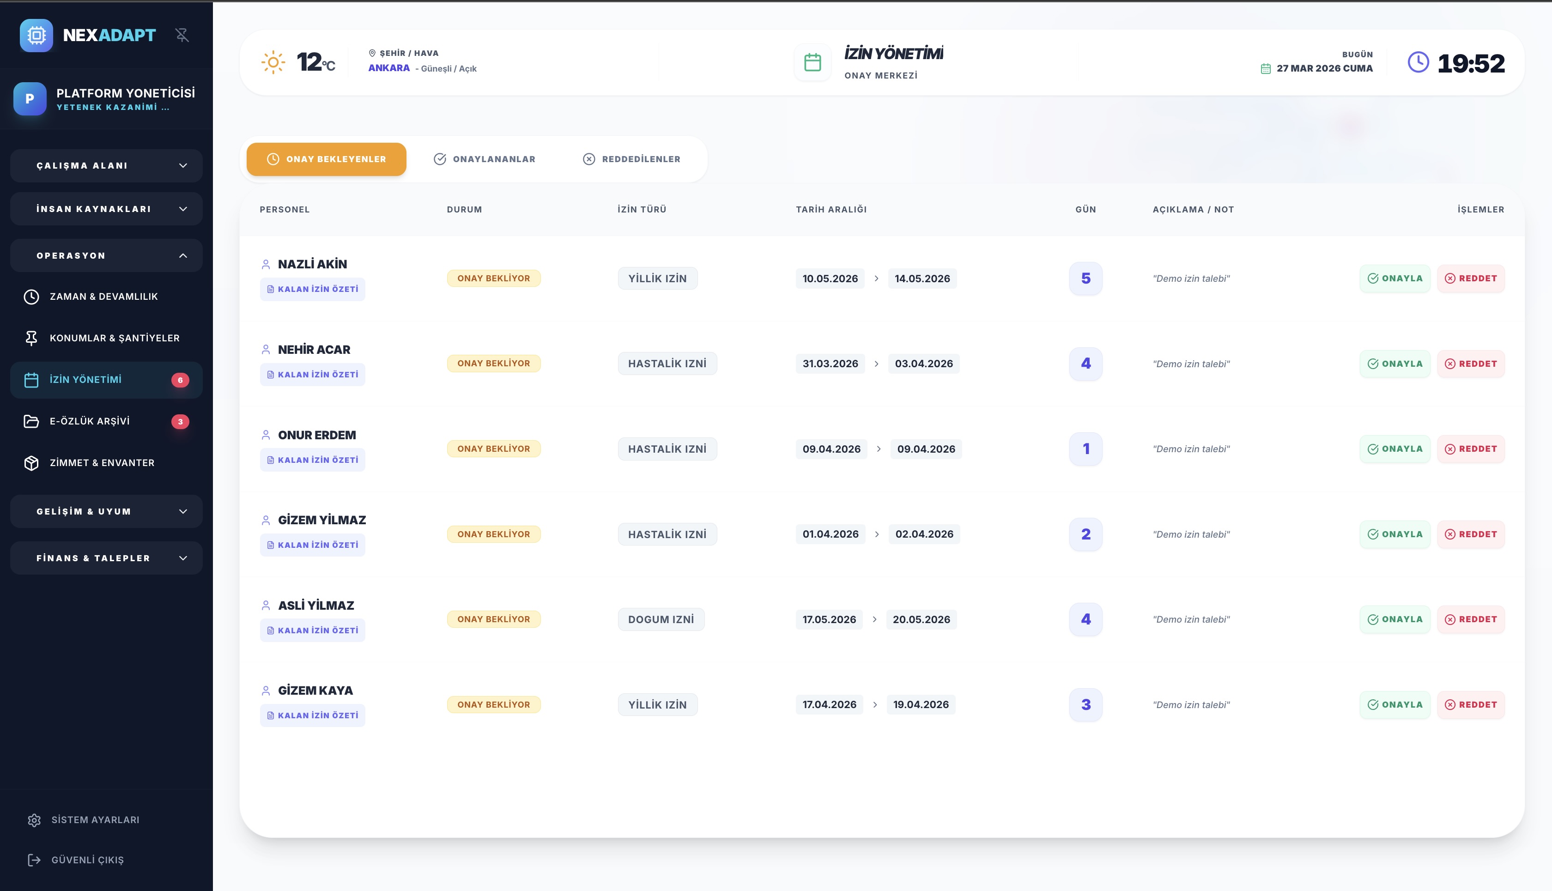Switch to the Reddedilenler tab
1552x891 pixels.
tap(631, 159)
